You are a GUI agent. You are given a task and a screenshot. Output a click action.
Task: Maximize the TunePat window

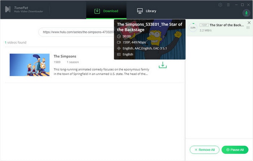click(243, 5)
